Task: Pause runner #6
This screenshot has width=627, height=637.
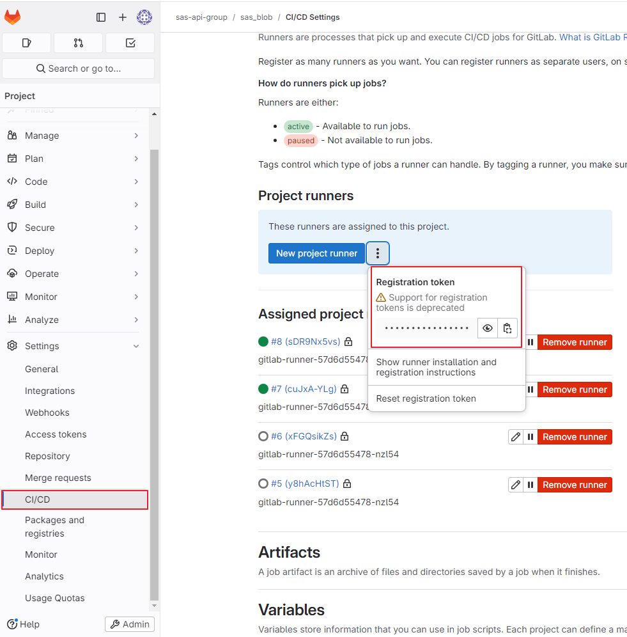Action: click(530, 437)
